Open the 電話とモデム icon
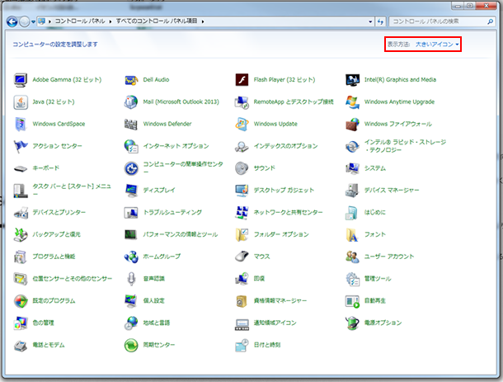The width and height of the screenshot is (503, 382). tap(21, 345)
